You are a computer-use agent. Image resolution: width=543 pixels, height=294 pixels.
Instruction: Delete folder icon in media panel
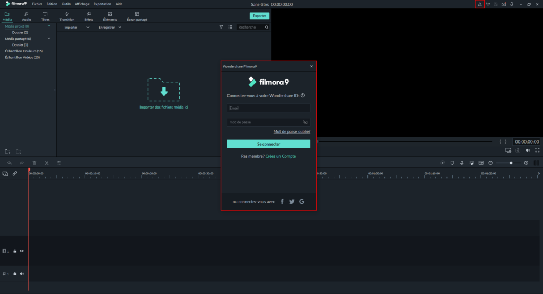coord(19,151)
